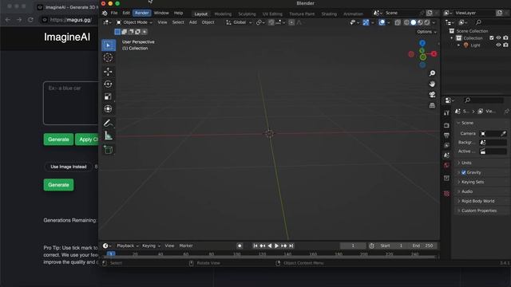The height and width of the screenshot is (287, 511).
Task: Open the View Layer properties tab icon
Action: point(446,145)
